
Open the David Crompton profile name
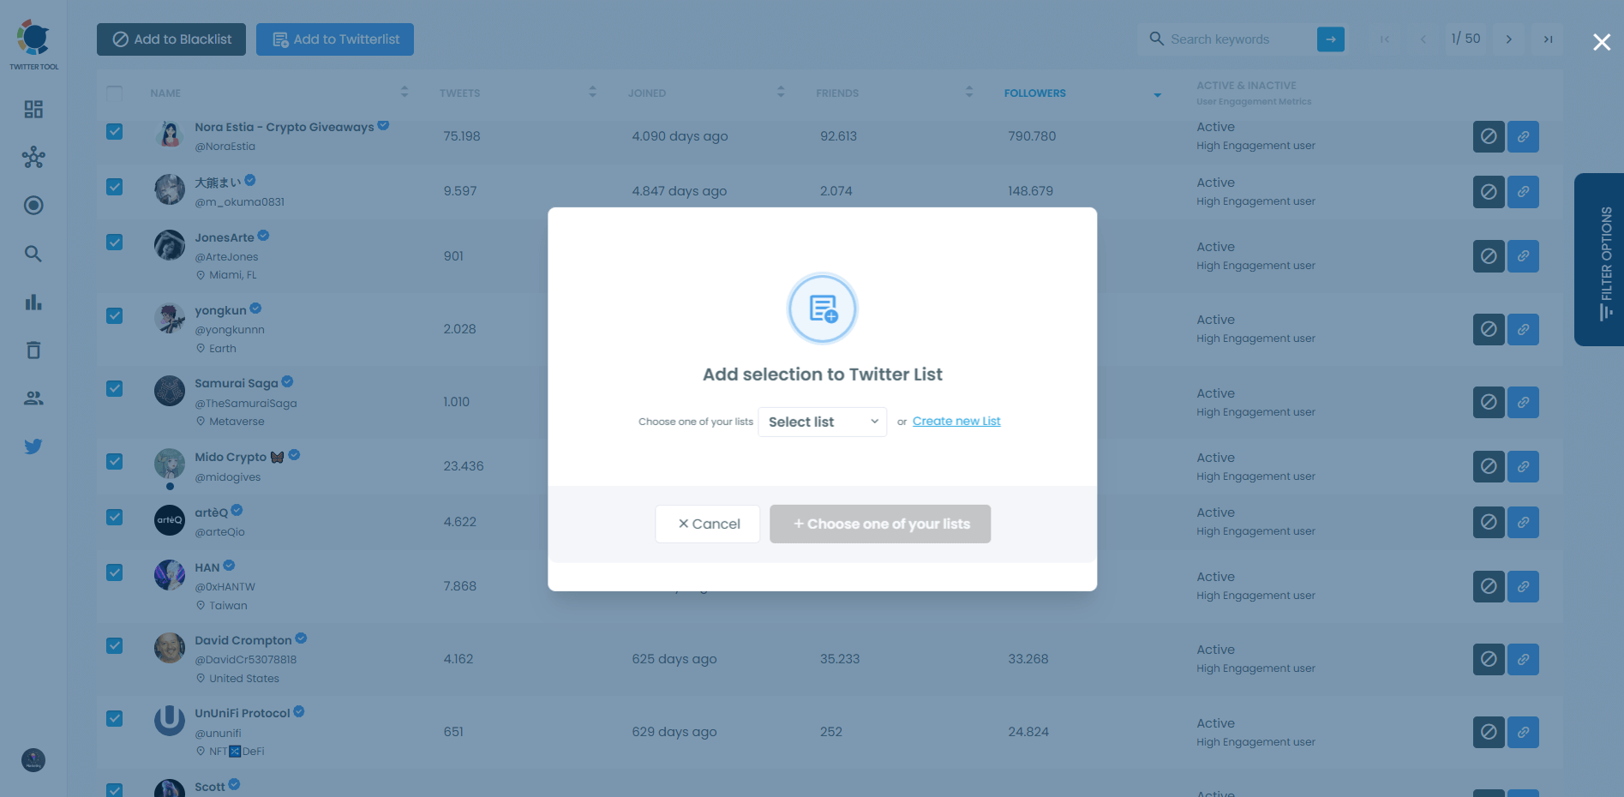pos(243,640)
